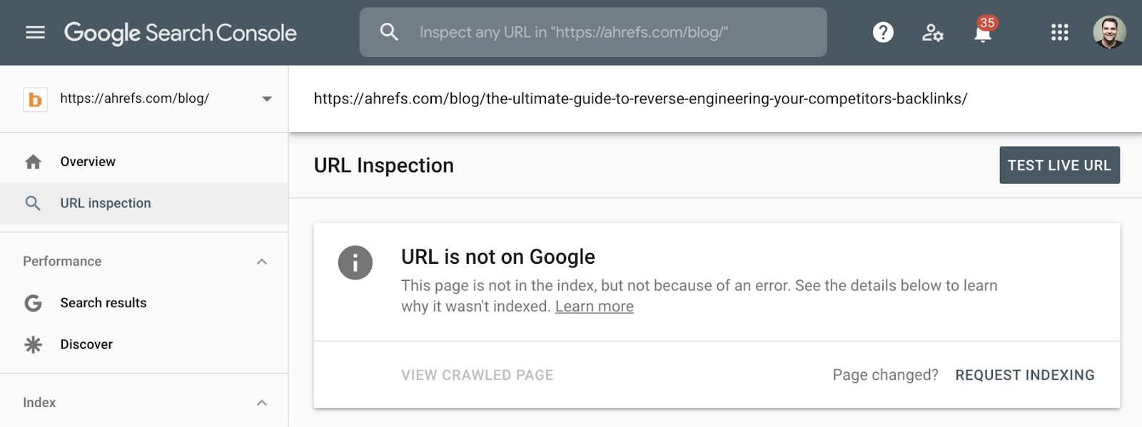
Task: Open the property selector dropdown arrow
Action: pyautogui.click(x=266, y=98)
